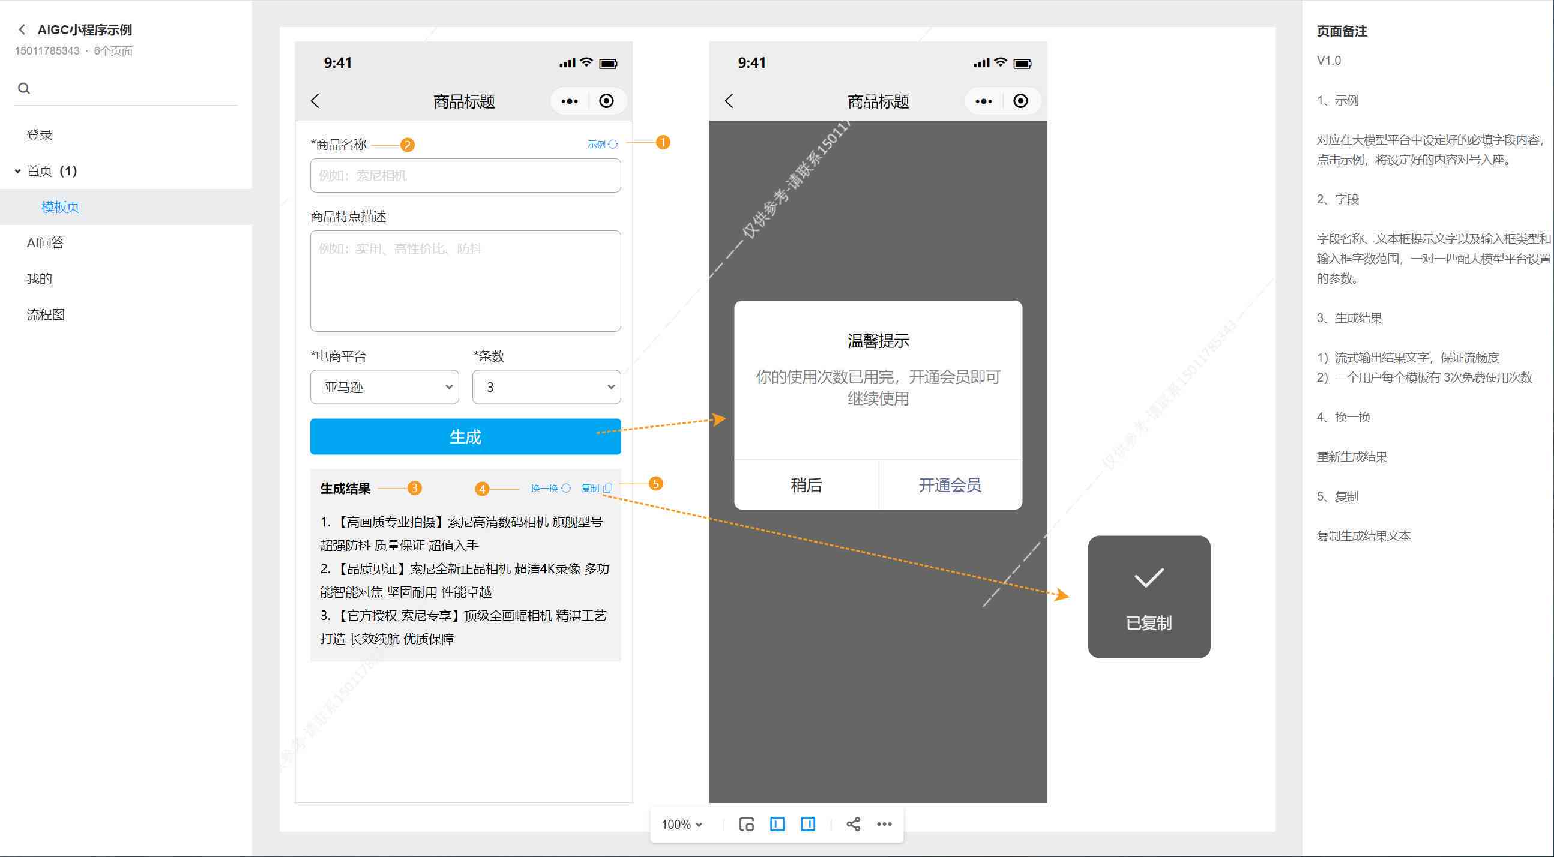This screenshot has width=1554, height=857.
Task: Open the 条数 dropdown showing 3
Action: click(x=547, y=387)
